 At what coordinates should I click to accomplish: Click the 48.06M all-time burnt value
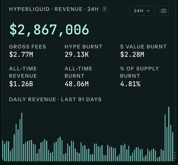point(77,84)
